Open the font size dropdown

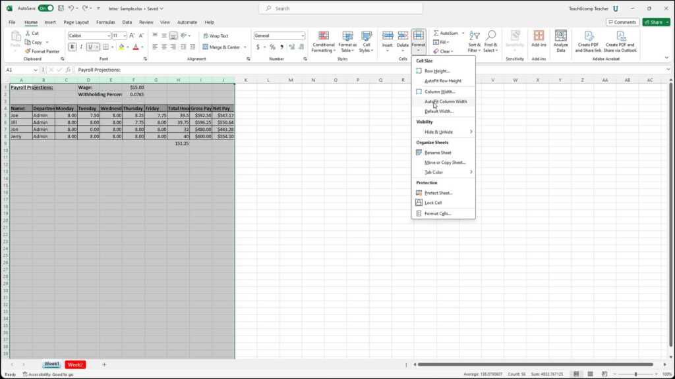click(125, 36)
